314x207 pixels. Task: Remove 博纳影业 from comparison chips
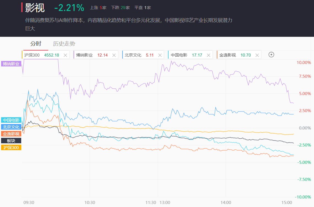coord(114,55)
